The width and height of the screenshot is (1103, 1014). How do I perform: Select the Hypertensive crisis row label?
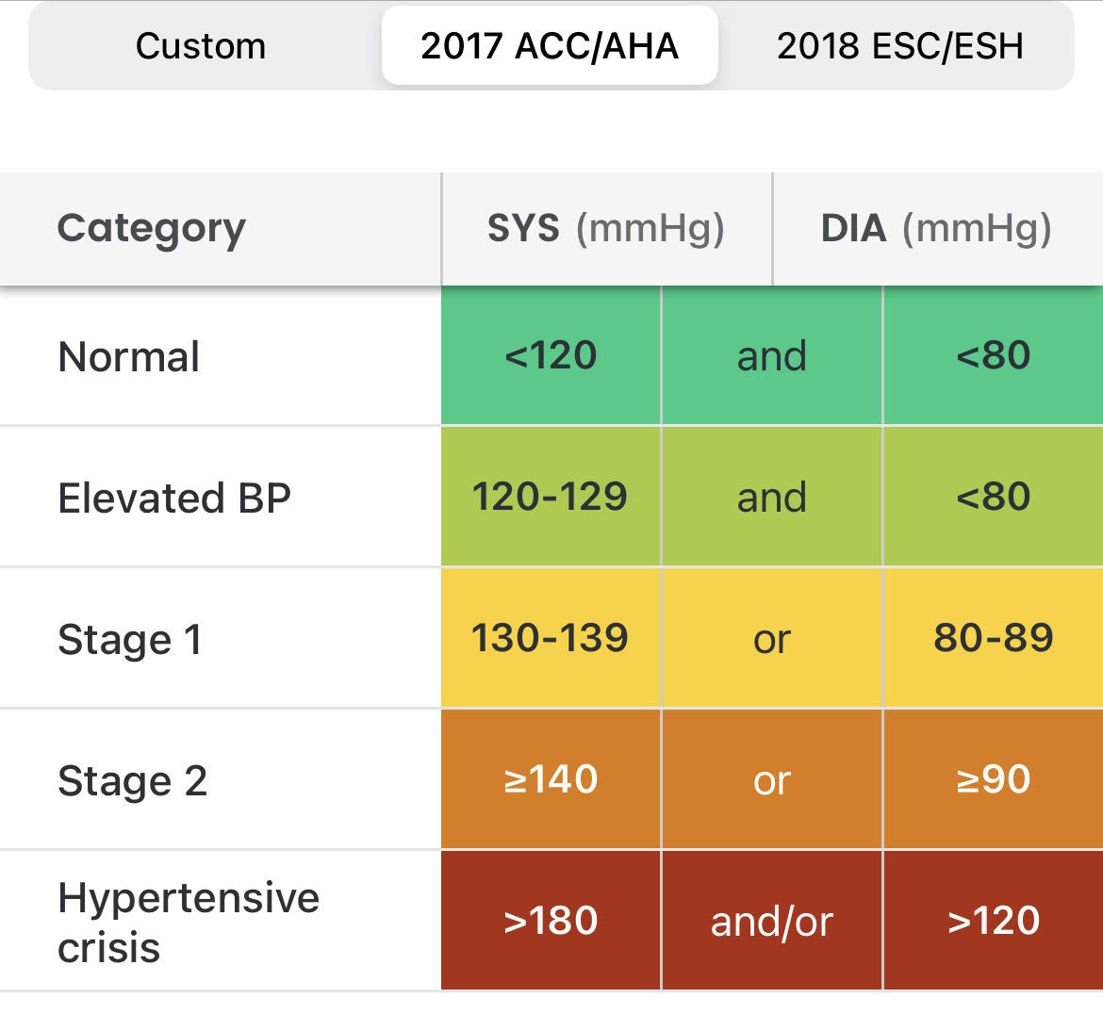(189, 922)
